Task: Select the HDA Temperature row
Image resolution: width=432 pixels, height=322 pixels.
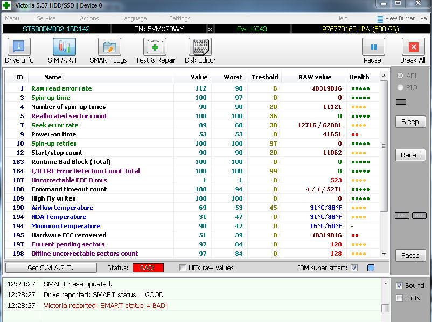Action: click(x=192, y=217)
